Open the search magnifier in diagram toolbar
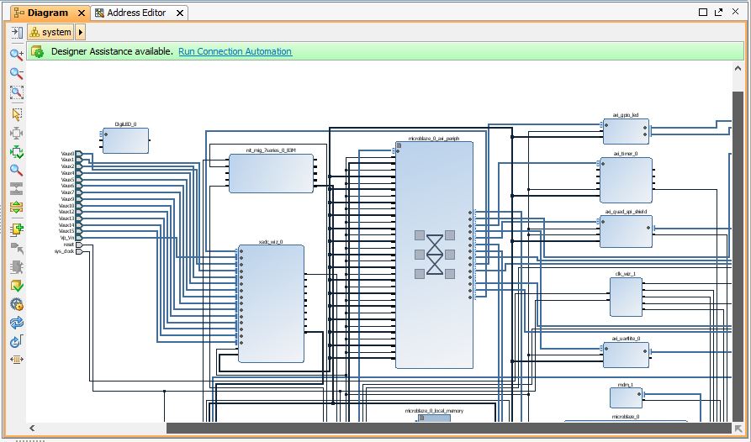Viewport: 751px width, 442px height. tap(17, 171)
